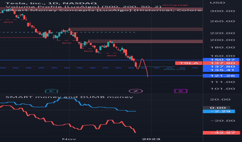Screen dimensions: 242x142
Task: Click the BOS label under the October candles
Action: click(9, 22)
